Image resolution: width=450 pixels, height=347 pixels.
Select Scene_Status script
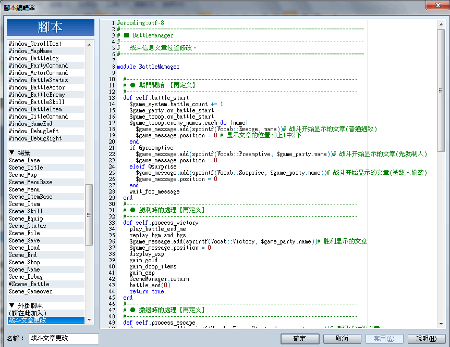(46, 226)
